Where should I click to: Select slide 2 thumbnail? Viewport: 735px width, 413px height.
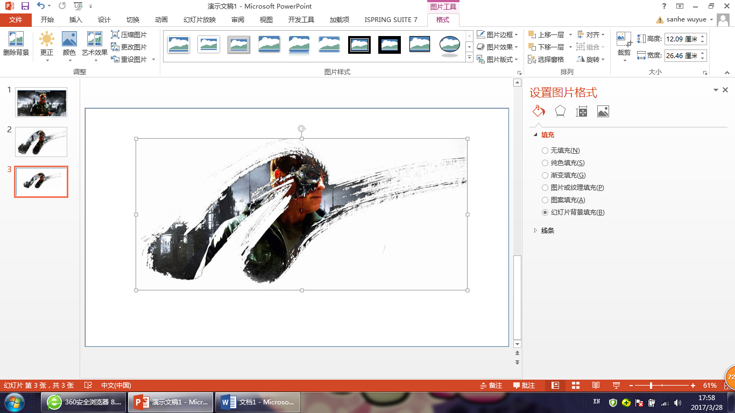coord(41,142)
